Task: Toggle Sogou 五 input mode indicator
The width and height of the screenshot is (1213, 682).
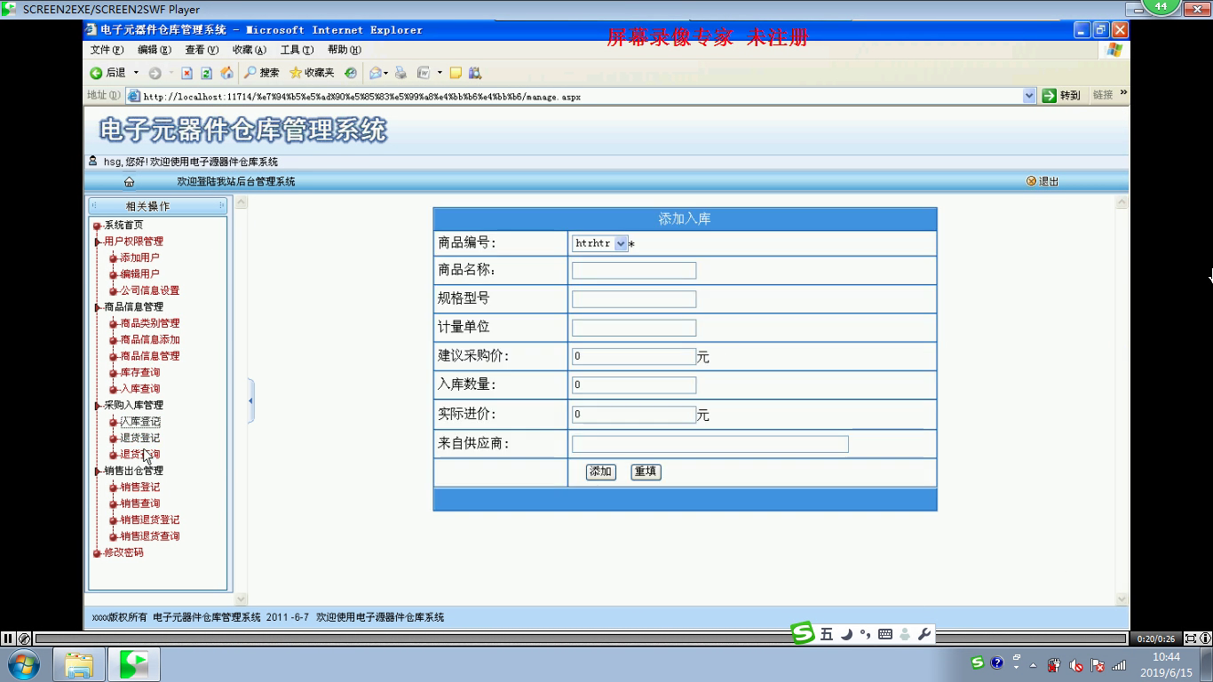Action: [827, 634]
